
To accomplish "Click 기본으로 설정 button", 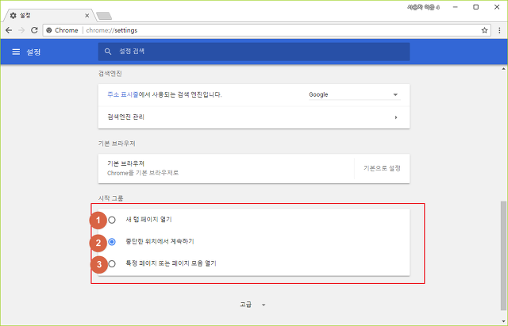I will [x=382, y=168].
